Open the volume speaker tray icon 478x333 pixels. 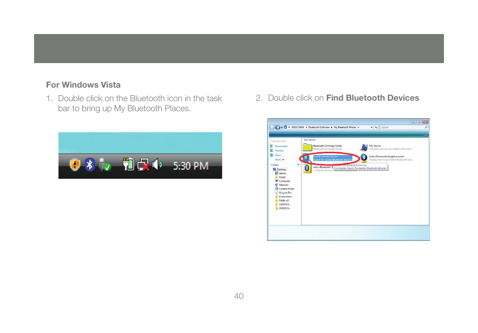coord(157,165)
